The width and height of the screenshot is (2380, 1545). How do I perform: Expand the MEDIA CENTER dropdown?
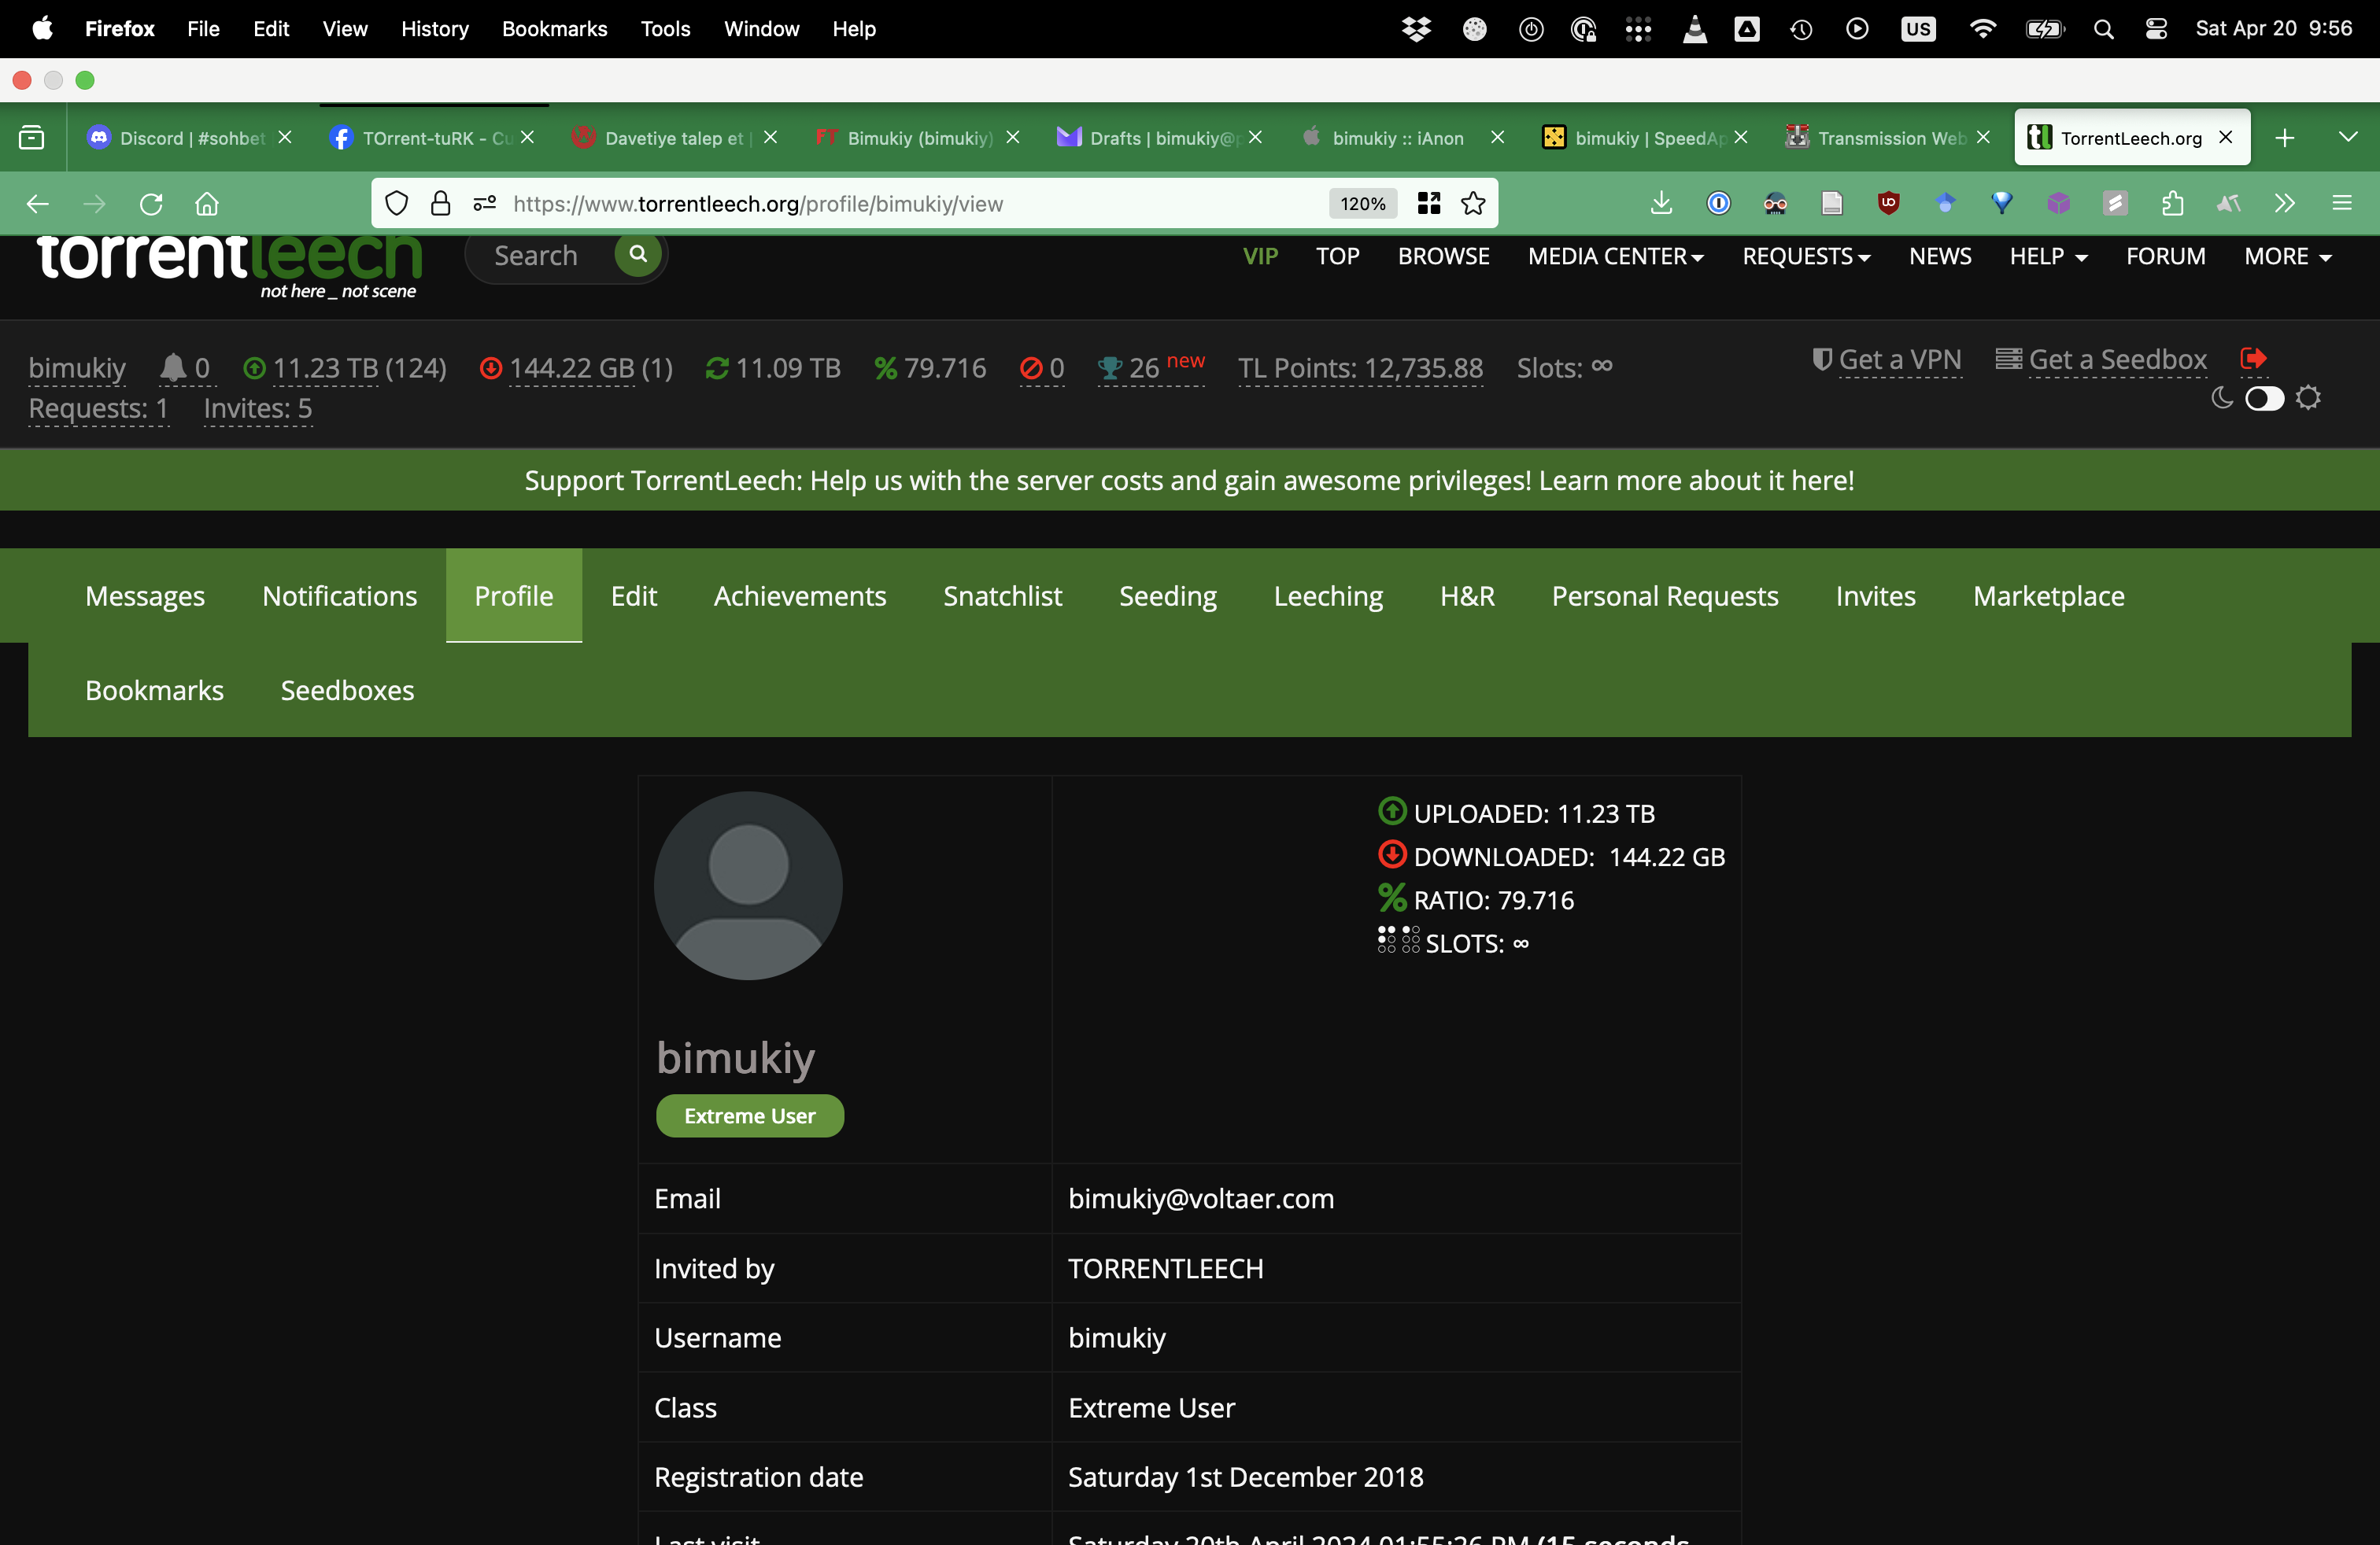[x=1615, y=256]
